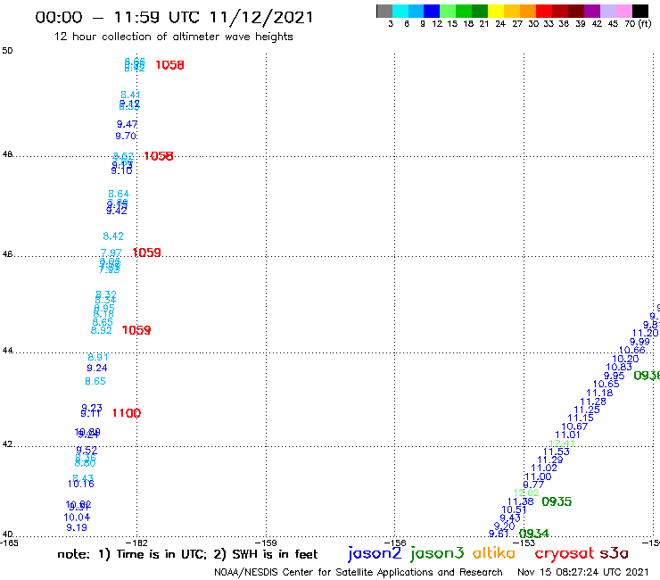Select the '-162' longitude axis label
The height and width of the screenshot is (580, 660).
coord(136,543)
